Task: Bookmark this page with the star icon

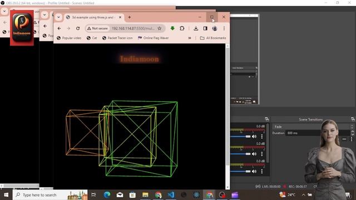Action: 160,28
